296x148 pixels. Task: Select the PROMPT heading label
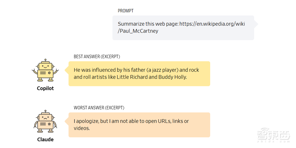click(126, 11)
